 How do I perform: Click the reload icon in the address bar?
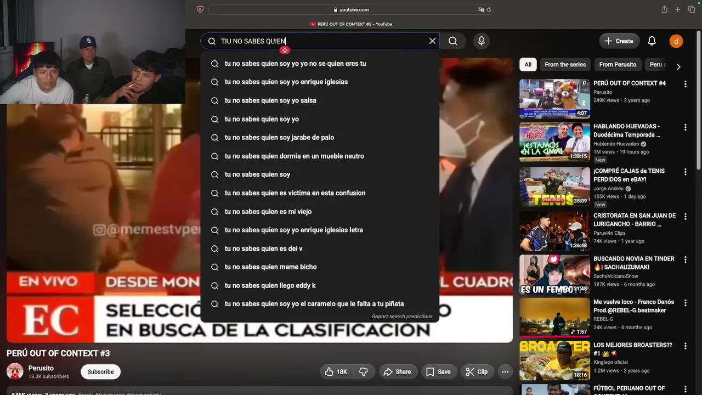(489, 9)
